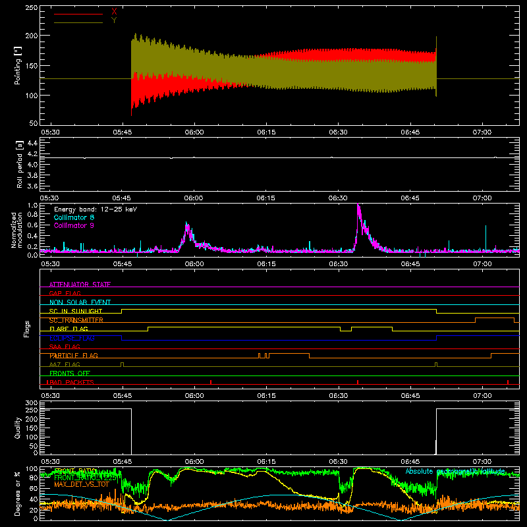The width and height of the screenshot is (527, 527).
Task: Click the 'Flags' vertical axis title
Action: pos(27,329)
